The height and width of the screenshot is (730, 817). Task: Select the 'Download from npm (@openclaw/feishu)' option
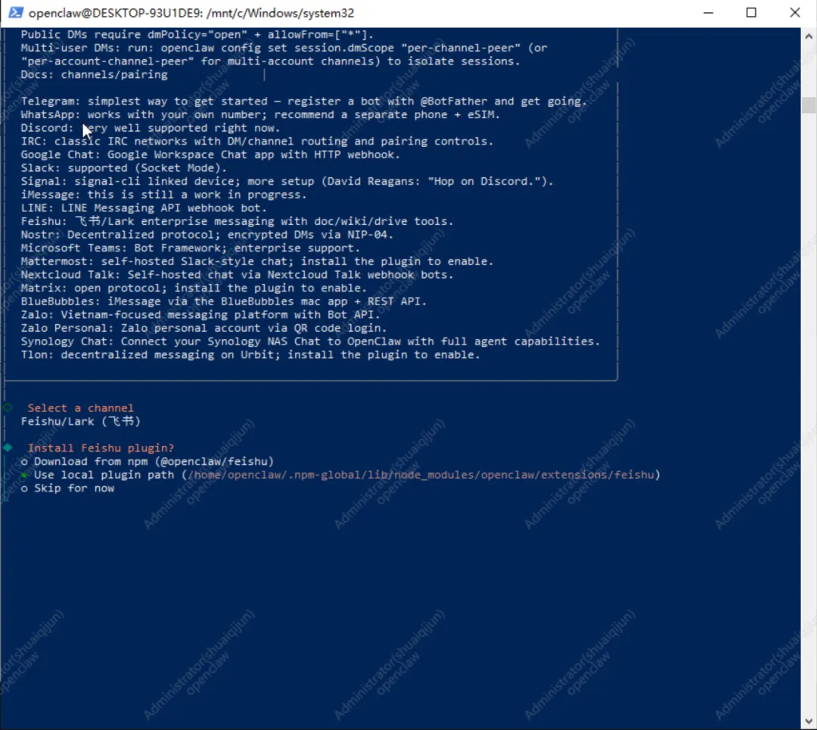(x=148, y=461)
